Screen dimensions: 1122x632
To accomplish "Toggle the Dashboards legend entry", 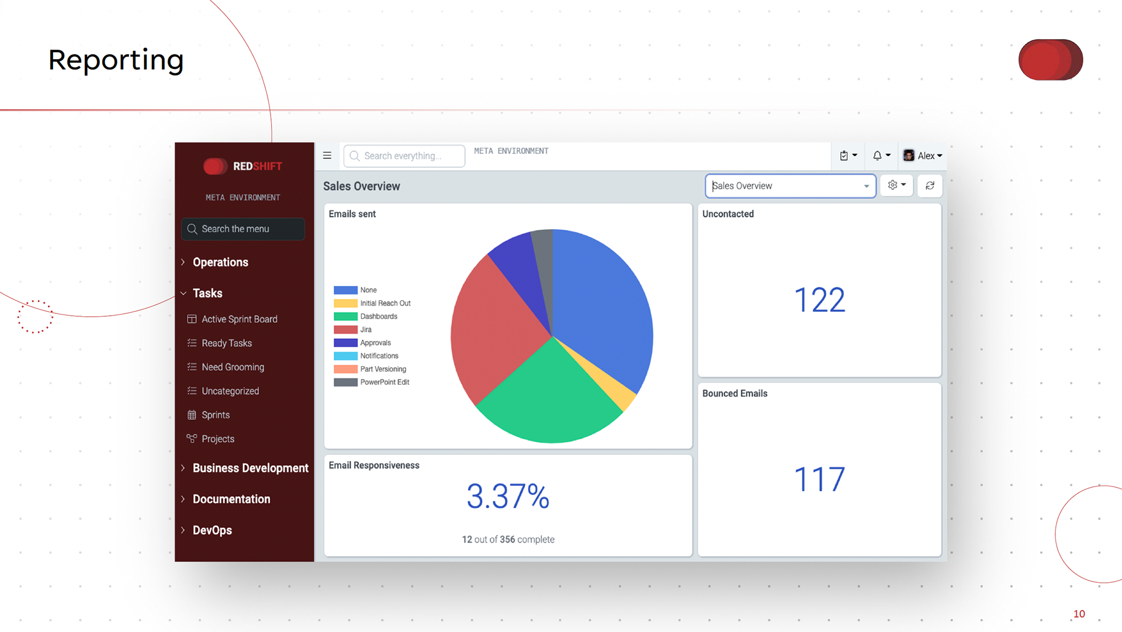I will tap(378, 316).
